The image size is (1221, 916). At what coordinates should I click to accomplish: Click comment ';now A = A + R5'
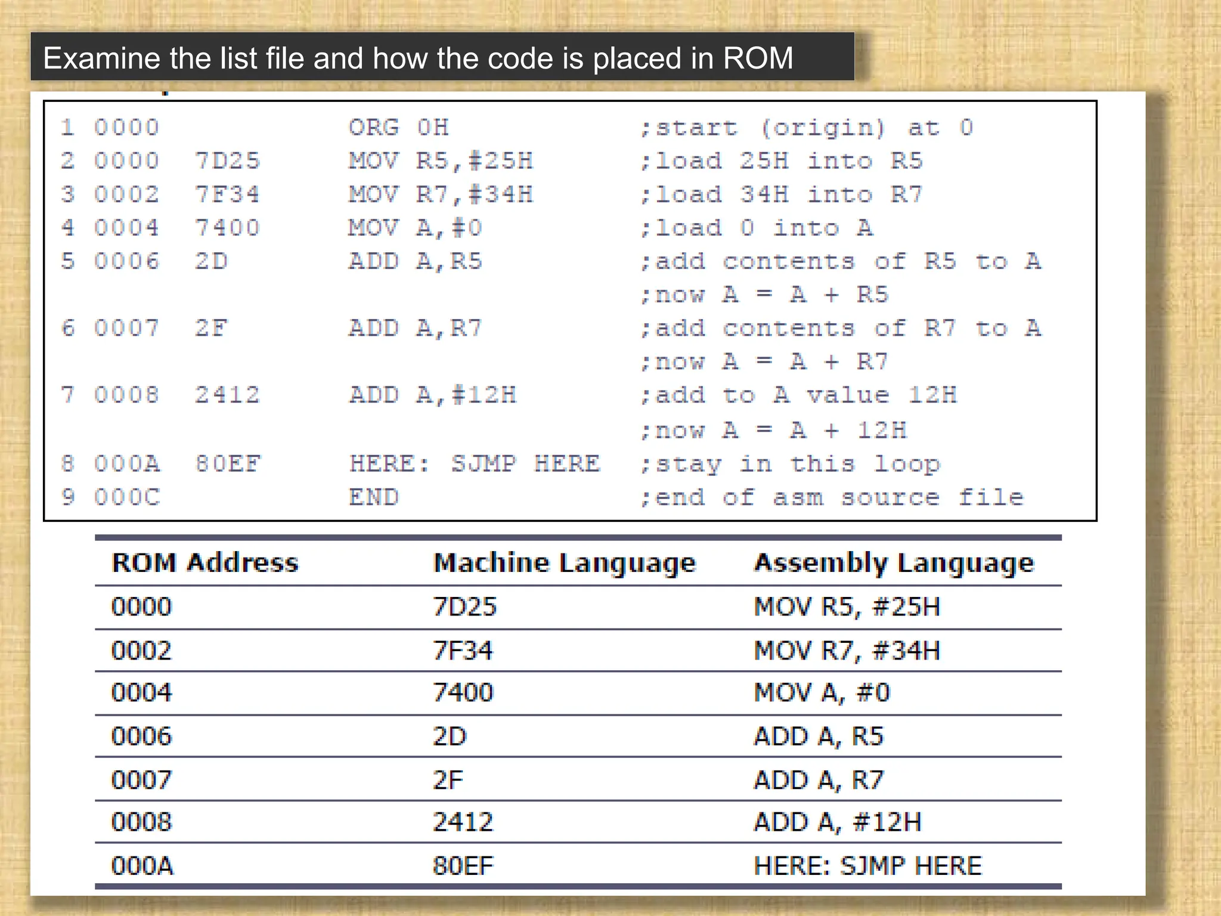(x=764, y=295)
